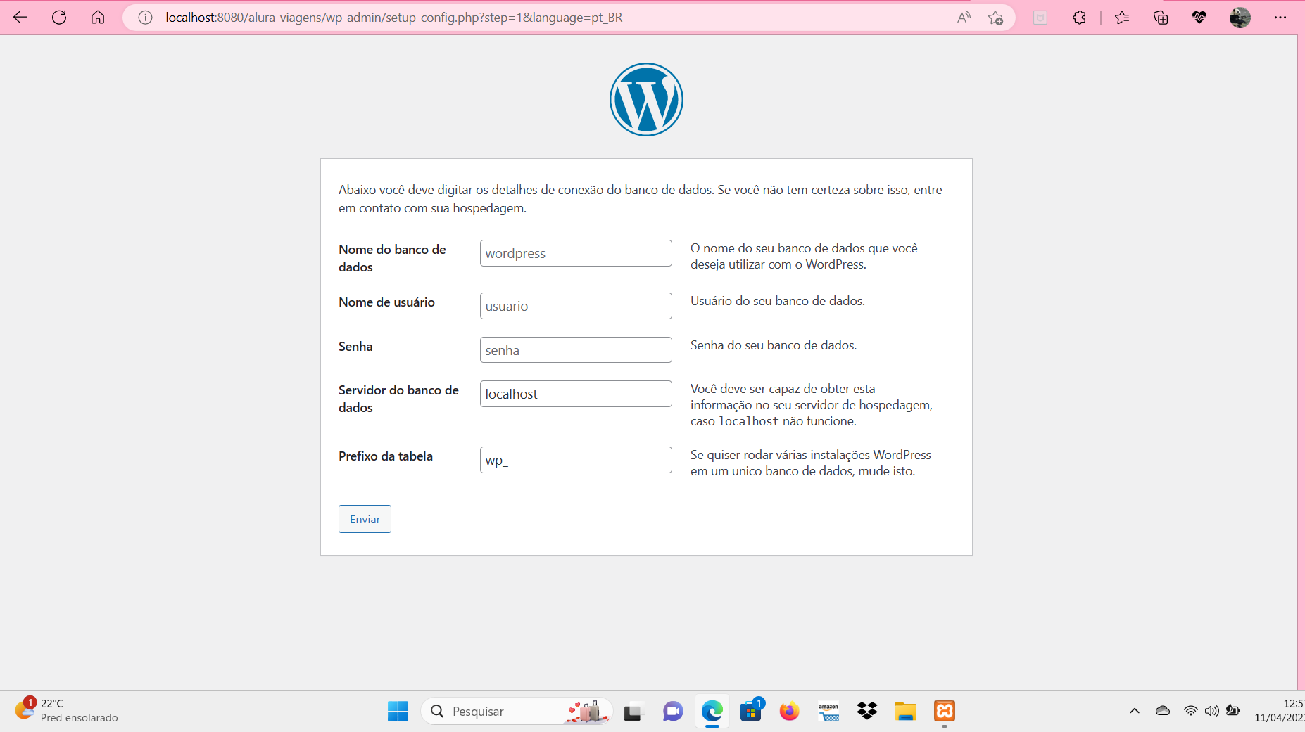
Task: Open the Windows Start menu
Action: pos(398,712)
